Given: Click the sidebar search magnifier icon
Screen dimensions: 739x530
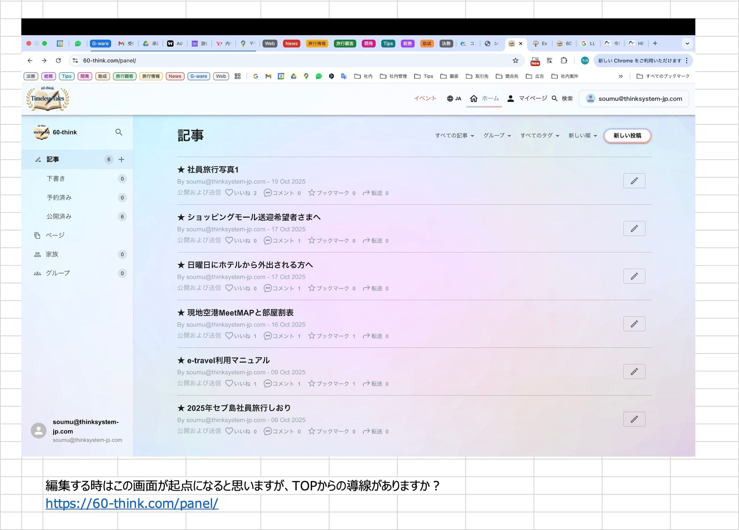Looking at the screenshot, I should click(119, 132).
